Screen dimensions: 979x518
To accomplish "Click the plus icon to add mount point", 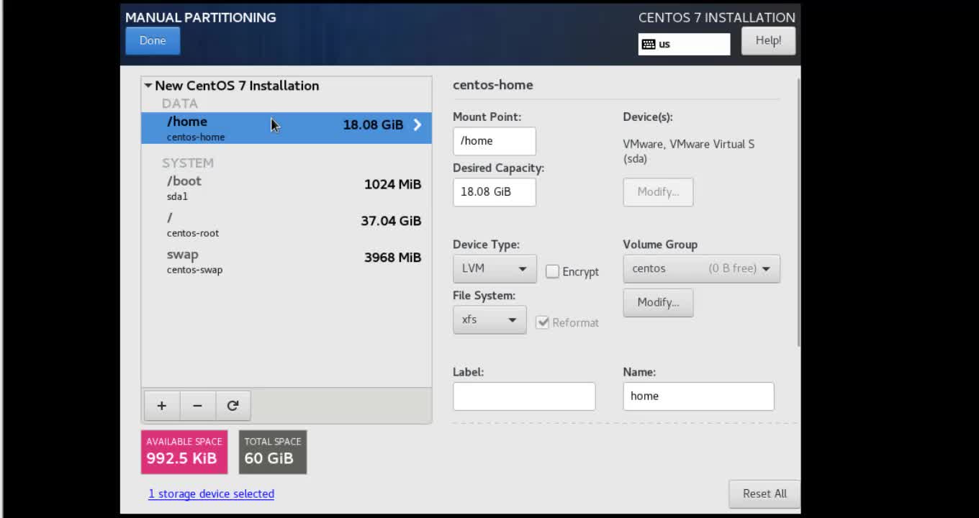I will coord(162,406).
